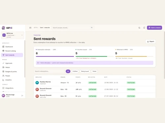Click the Mayank Singh account name
Image resolution: width=165 pixels, height=123 pixels.
coord(10,95)
